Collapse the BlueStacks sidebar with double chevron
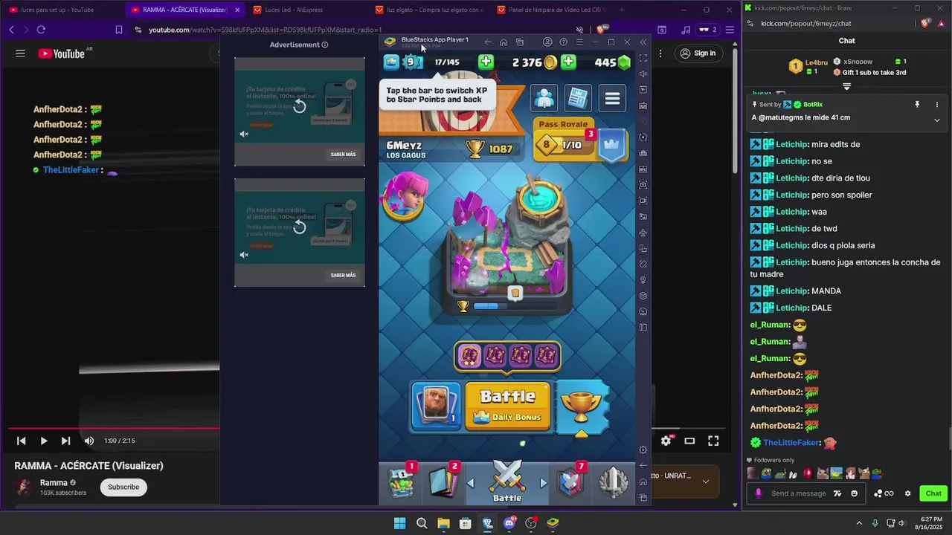The image size is (952, 535). point(643,42)
